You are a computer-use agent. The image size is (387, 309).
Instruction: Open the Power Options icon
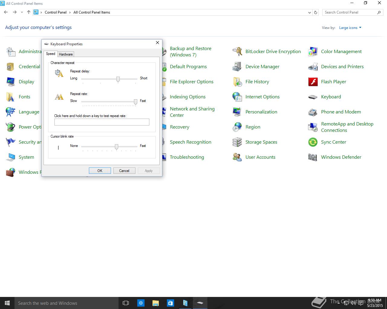pyautogui.click(x=10, y=127)
